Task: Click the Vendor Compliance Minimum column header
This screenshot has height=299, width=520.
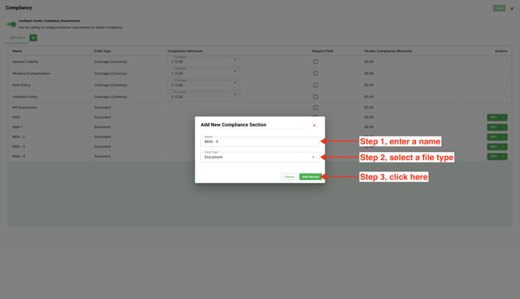Action: coord(388,51)
